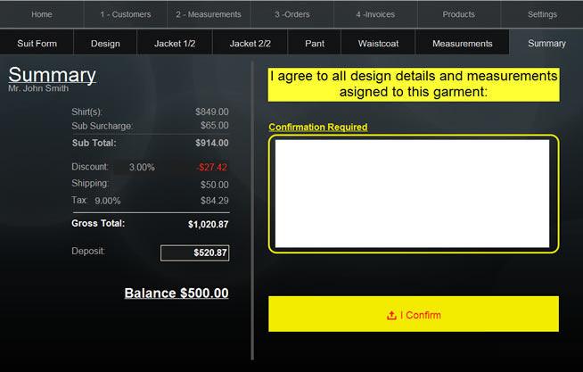Viewport: 583px width, 372px height.
Task: Select the Summary tab
Action: (546, 44)
